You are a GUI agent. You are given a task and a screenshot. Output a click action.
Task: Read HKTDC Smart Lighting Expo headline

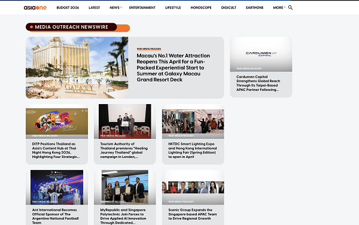click(x=192, y=150)
